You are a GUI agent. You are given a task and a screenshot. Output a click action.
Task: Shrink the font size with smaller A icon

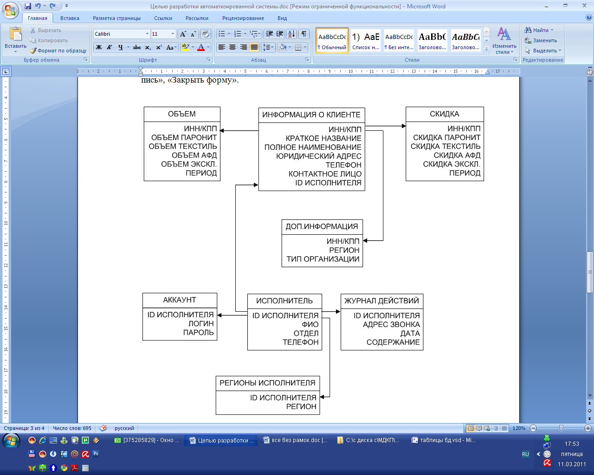click(x=193, y=34)
